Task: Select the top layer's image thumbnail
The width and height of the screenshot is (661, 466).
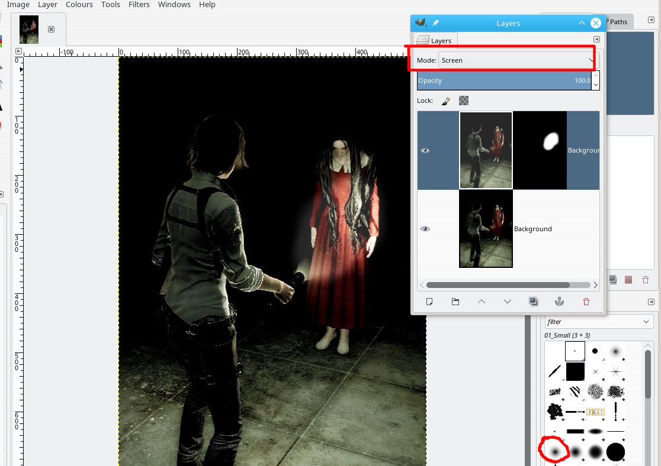Action: (486, 150)
